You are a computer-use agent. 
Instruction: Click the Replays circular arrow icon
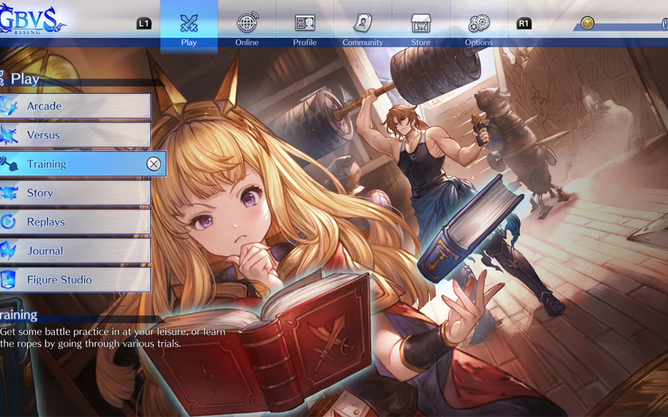pyautogui.click(x=9, y=222)
